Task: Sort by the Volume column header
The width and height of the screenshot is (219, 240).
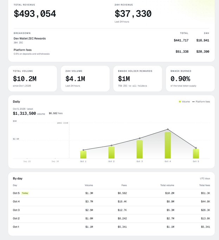Action: pyautogui.click(x=89, y=185)
